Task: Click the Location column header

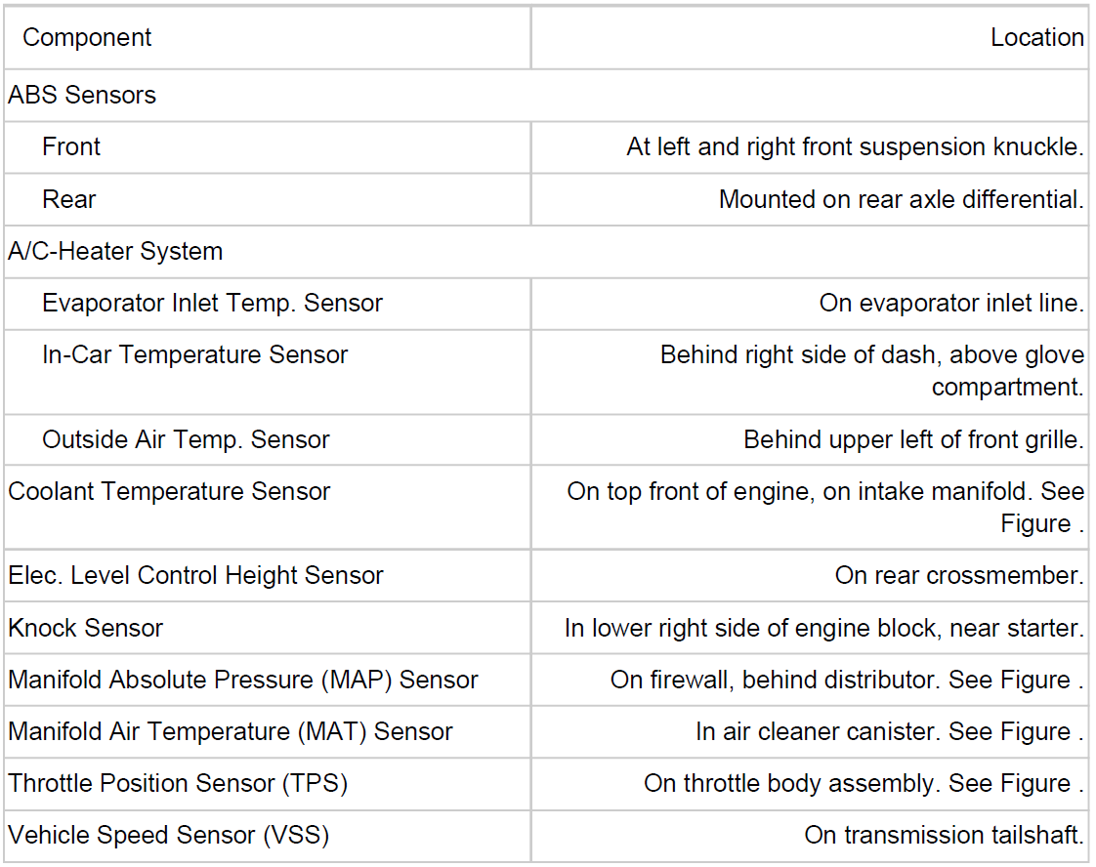Action: tap(1036, 38)
